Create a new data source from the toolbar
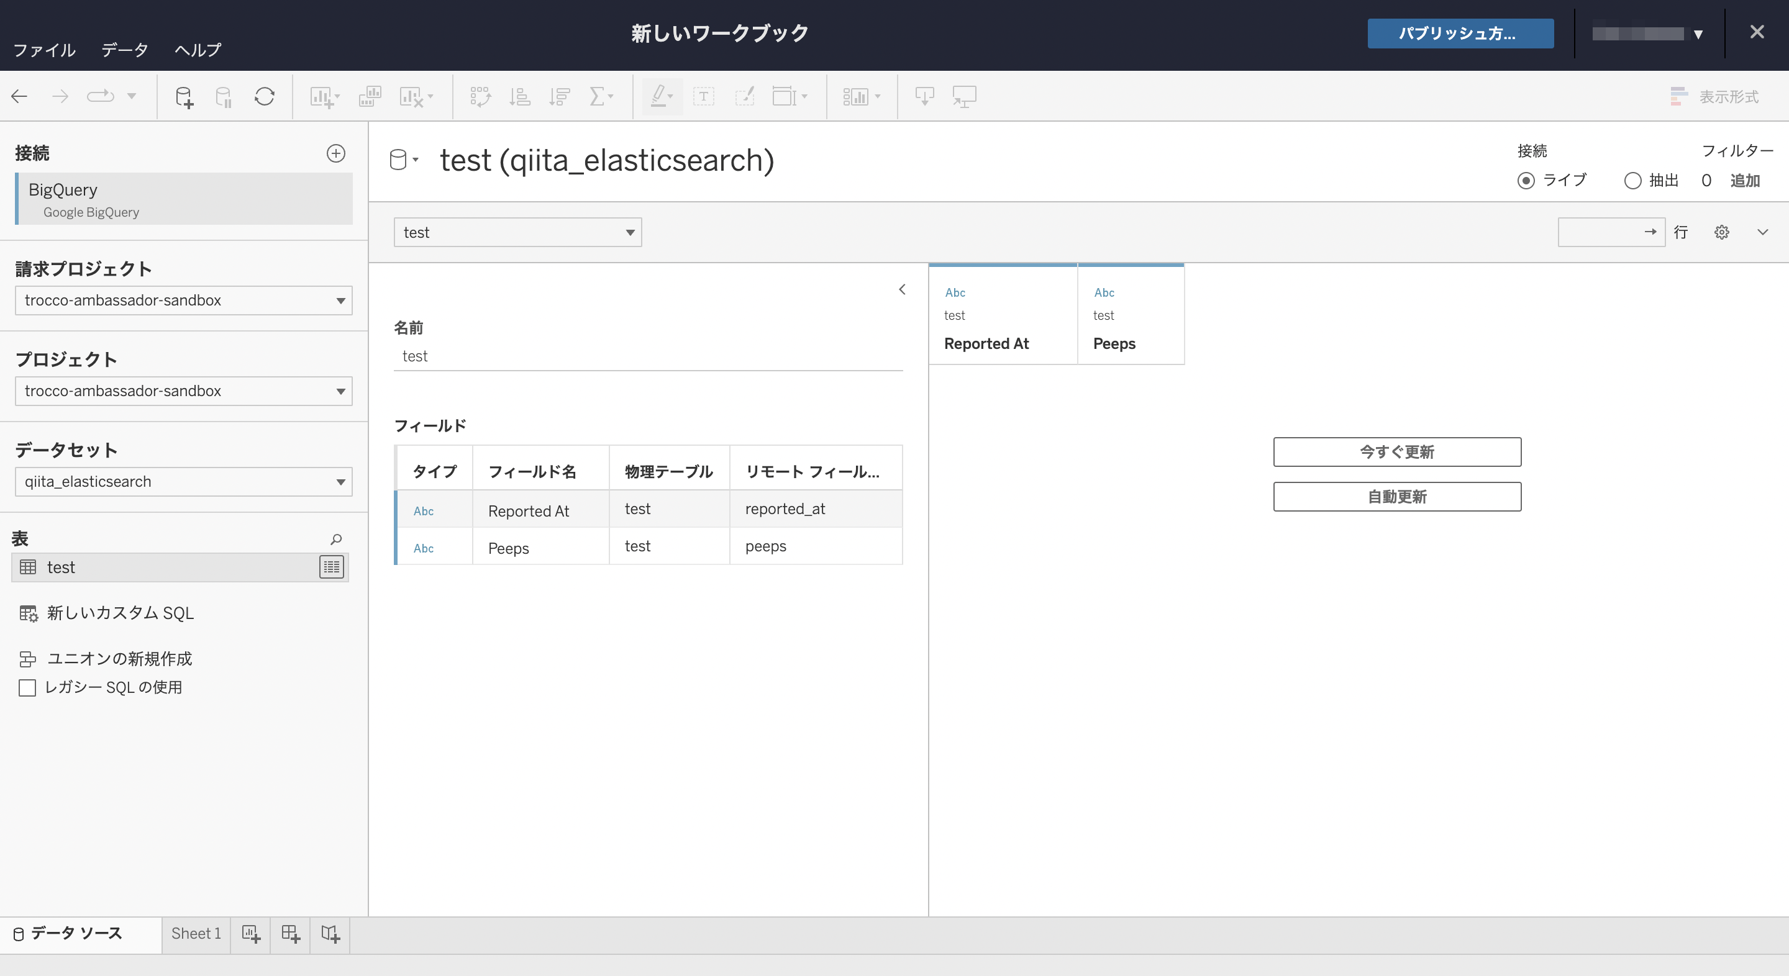1789x976 pixels. coord(184,96)
